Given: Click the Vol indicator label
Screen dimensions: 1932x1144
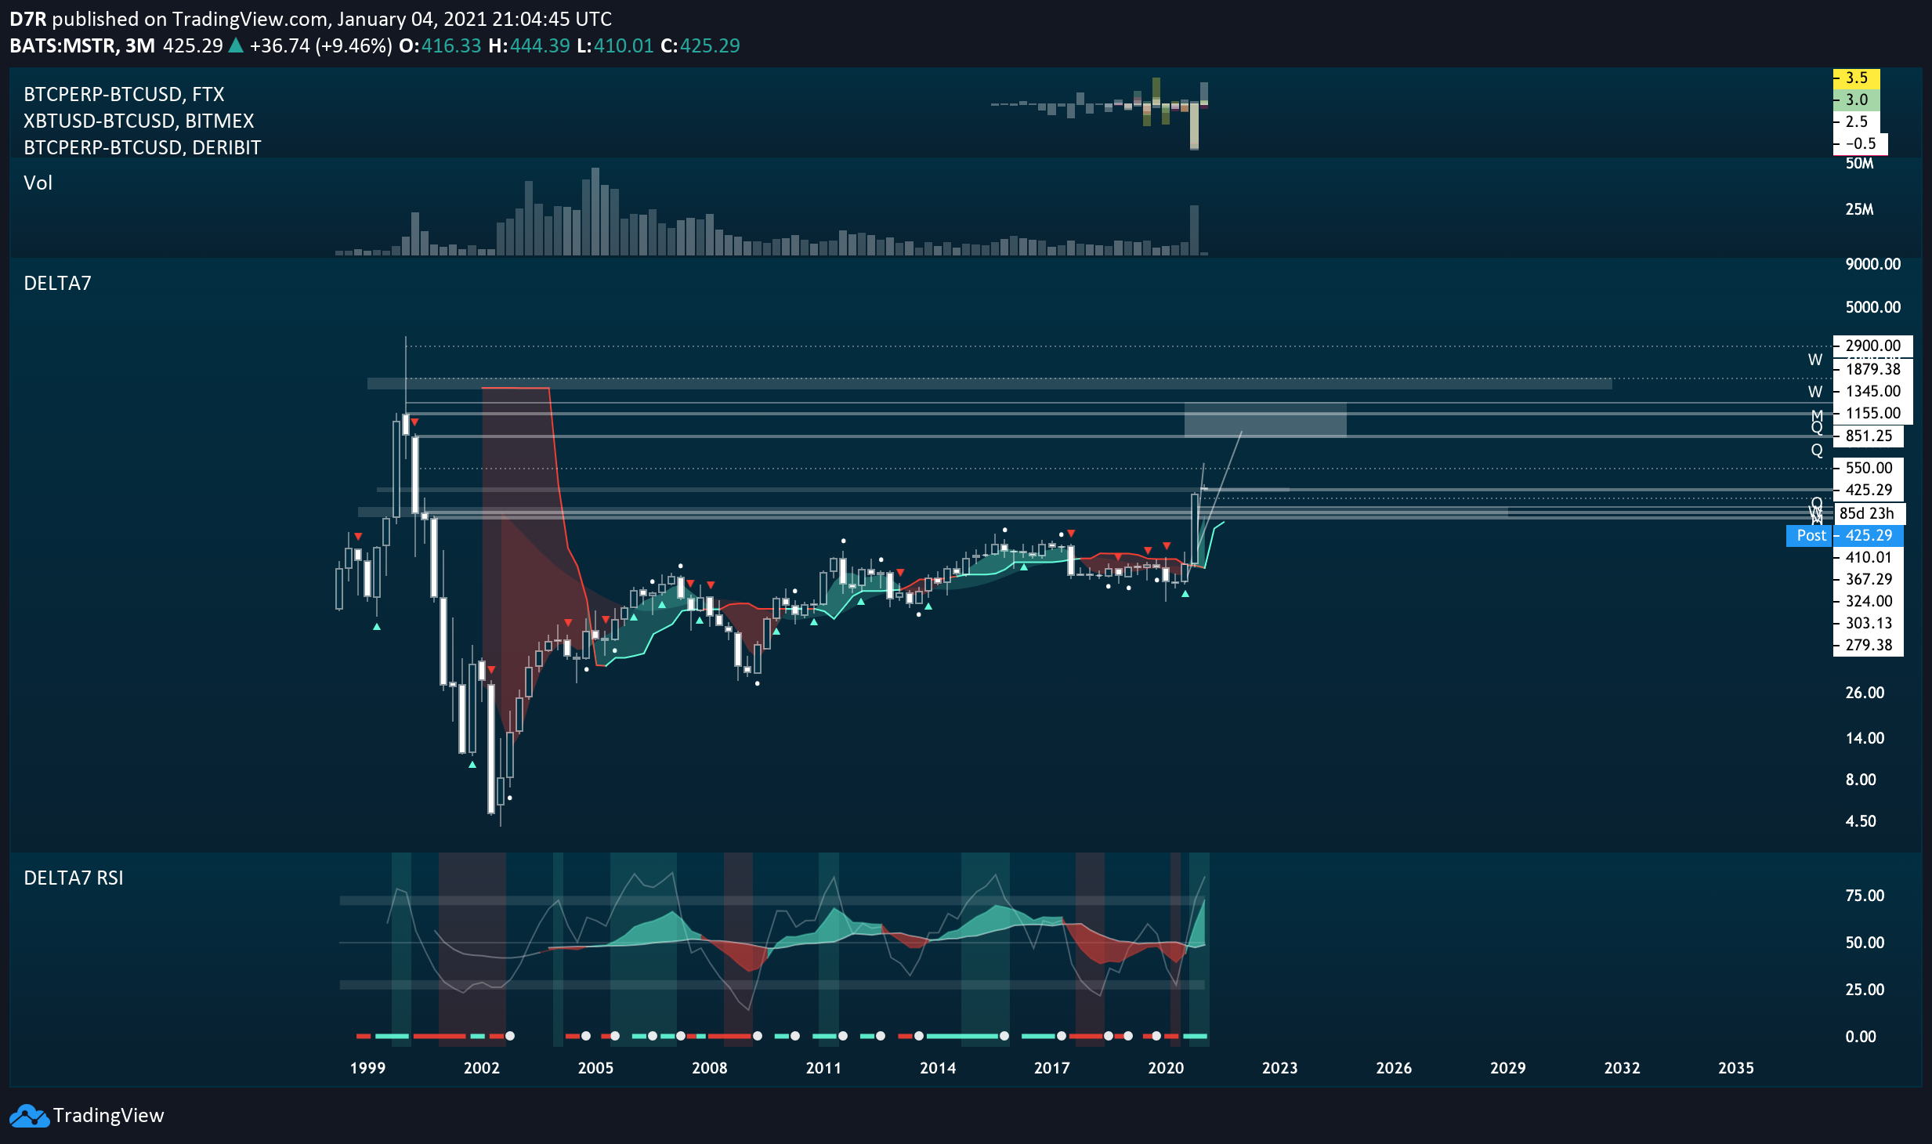Looking at the screenshot, I should tap(38, 183).
